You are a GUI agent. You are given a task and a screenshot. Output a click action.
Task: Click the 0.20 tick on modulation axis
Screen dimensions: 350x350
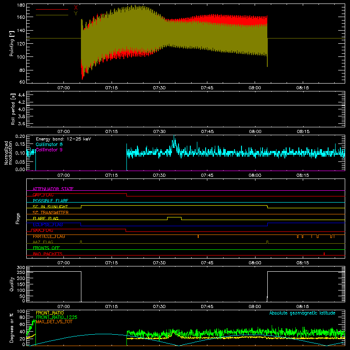tap(20, 136)
